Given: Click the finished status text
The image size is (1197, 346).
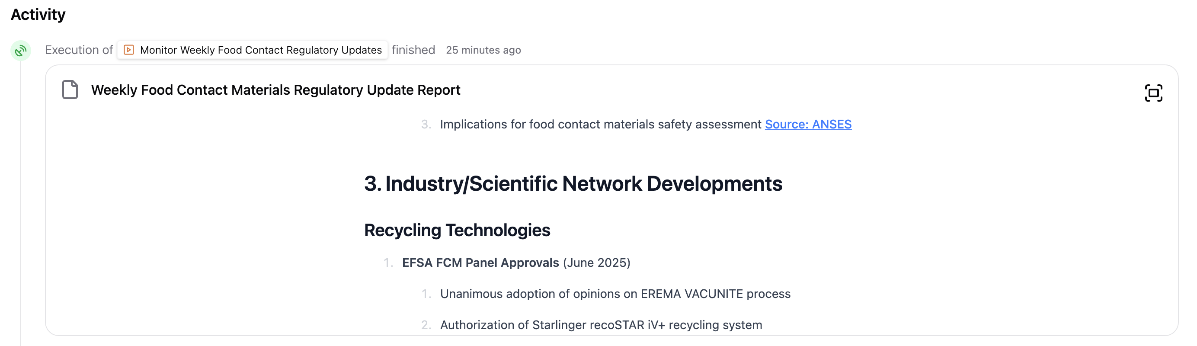Looking at the screenshot, I should click(x=413, y=50).
